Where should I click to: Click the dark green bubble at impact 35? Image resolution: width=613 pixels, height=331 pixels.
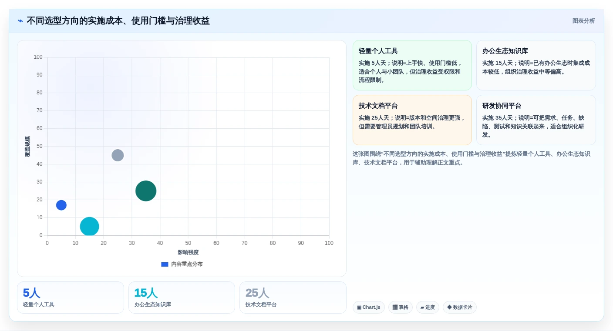point(146,191)
